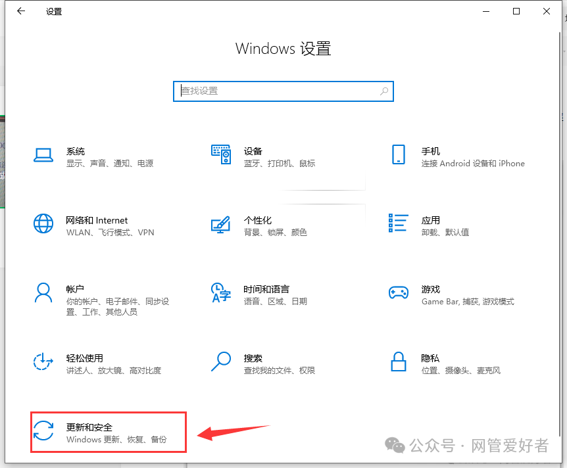Maximize the Settings window

[x=516, y=11]
